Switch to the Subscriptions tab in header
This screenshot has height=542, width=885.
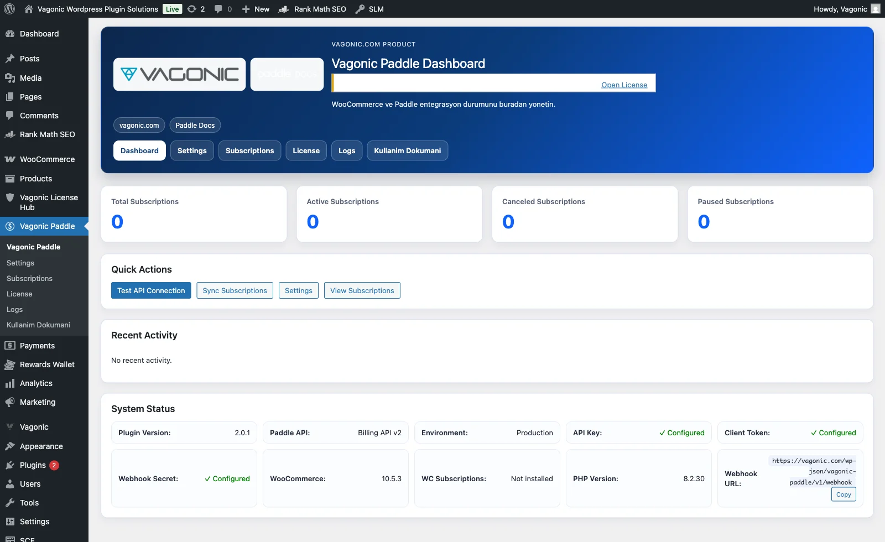249,150
